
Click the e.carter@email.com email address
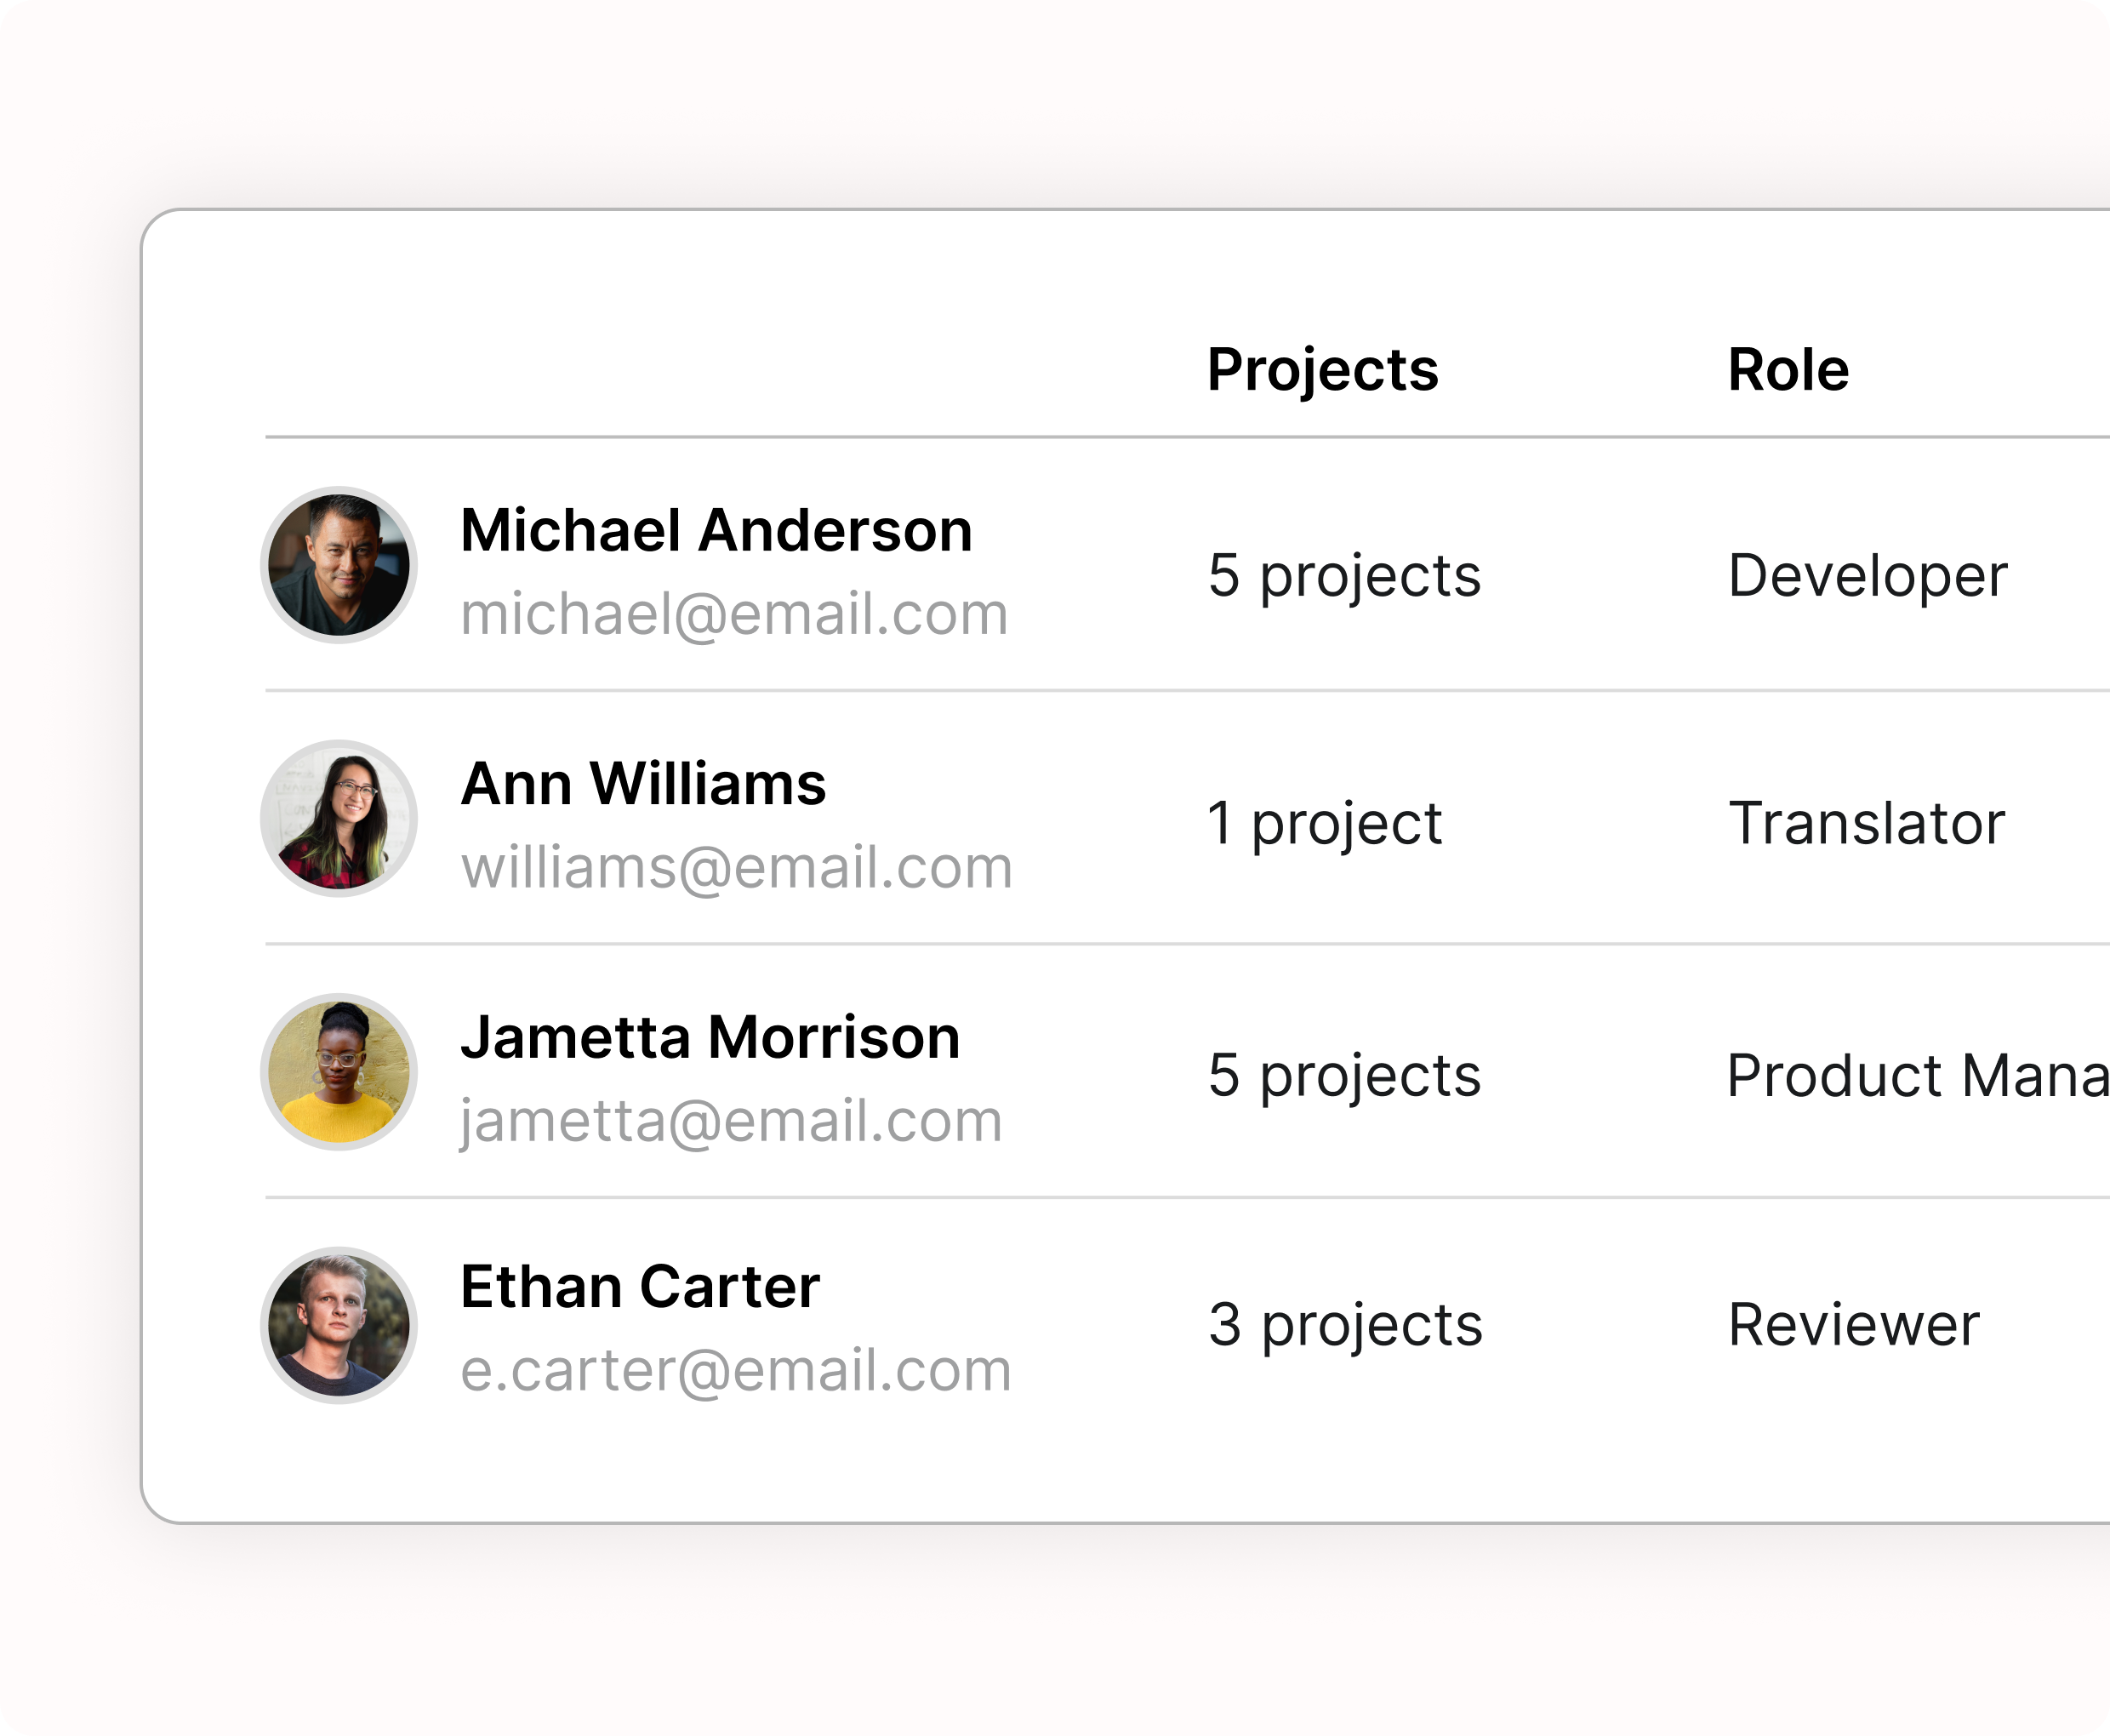click(736, 1370)
